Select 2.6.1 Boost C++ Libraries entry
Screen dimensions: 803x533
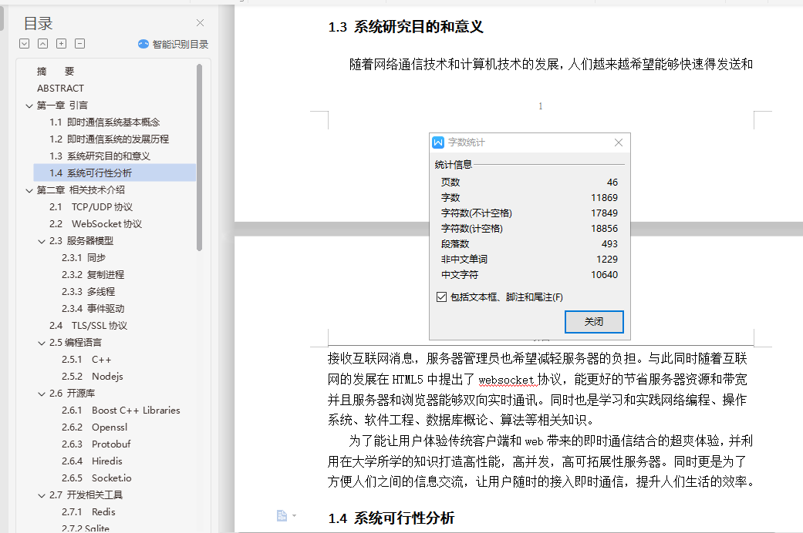click(121, 411)
